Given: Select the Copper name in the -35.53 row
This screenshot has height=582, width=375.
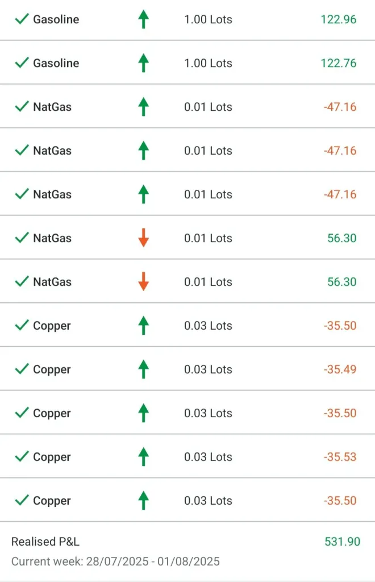Looking at the screenshot, I should [x=52, y=457].
